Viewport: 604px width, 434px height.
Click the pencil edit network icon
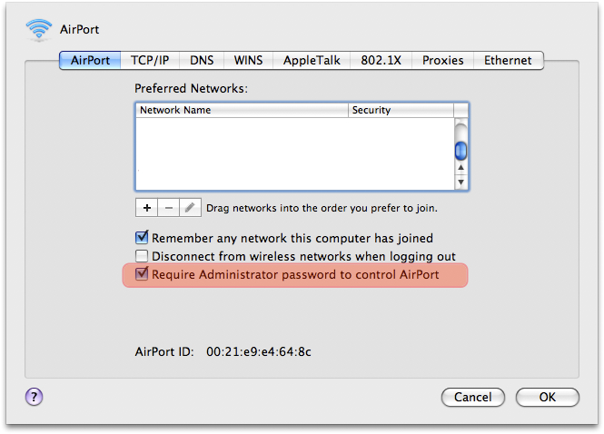point(190,208)
